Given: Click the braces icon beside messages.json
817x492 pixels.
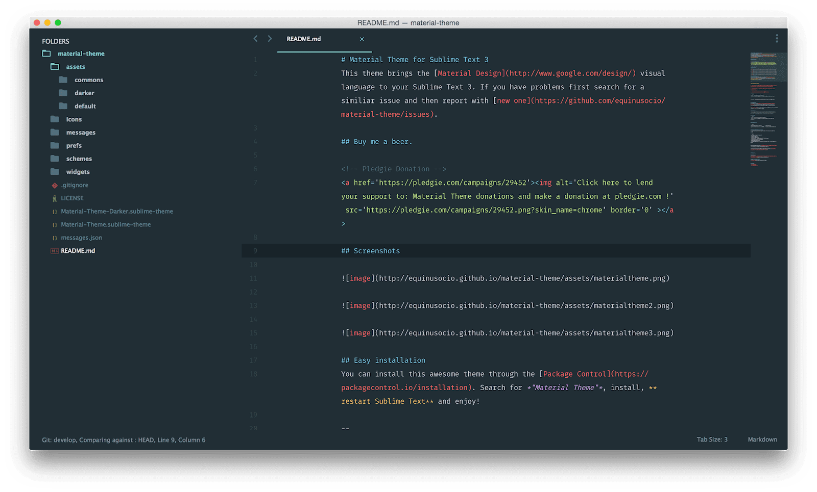Looking at the screenshot, I should pos(55,238).
